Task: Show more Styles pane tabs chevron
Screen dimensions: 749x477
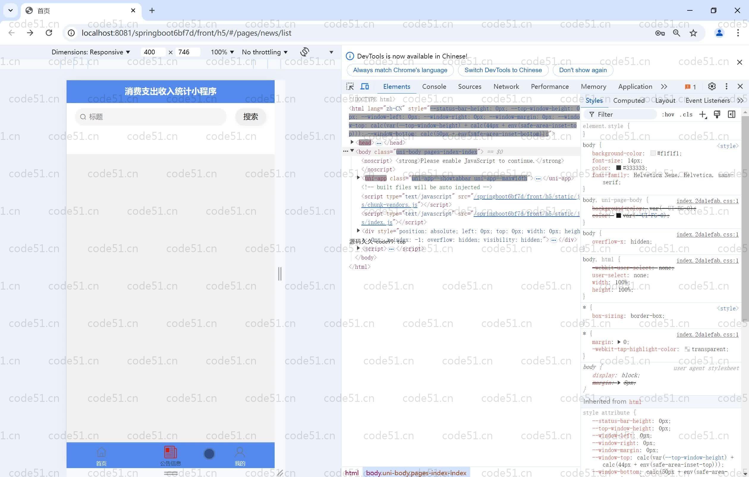Action: (x=740, y=100)
